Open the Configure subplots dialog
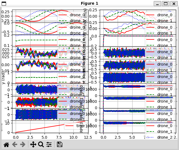This screenshot has height=150, width=179. tap(49, 144)
